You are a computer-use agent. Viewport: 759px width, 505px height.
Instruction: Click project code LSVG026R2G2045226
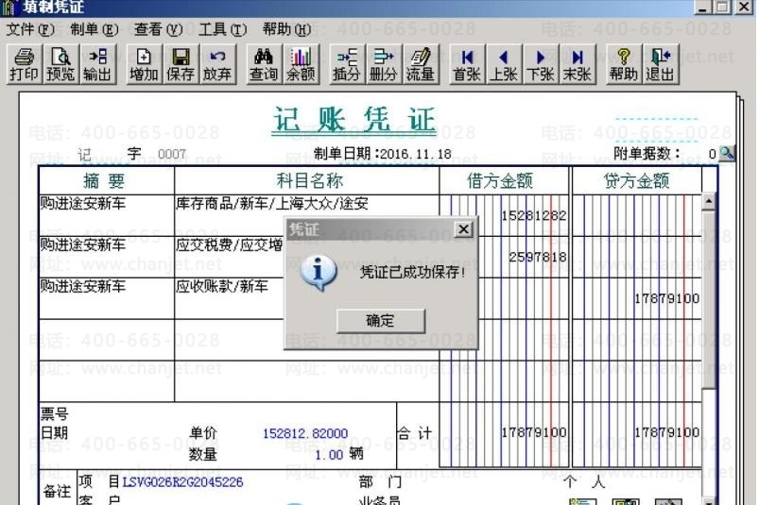(x=182, y=482)
